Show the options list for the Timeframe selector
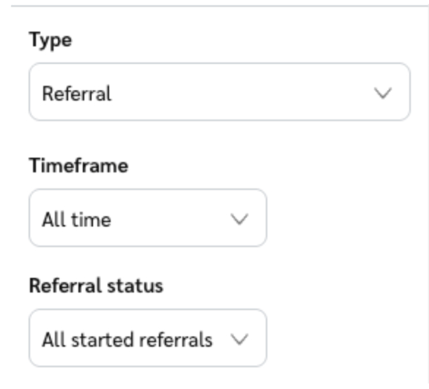The image size is (429, 389). click(x=147, y=218)
